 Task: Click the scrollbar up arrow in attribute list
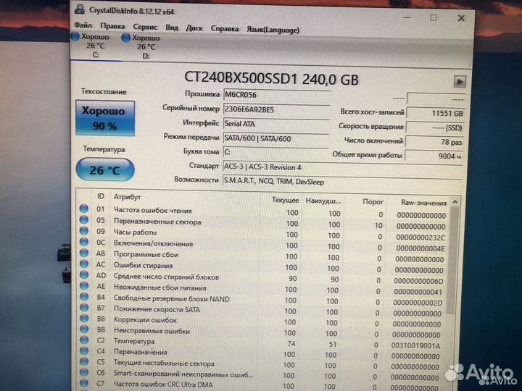click(455, 202)
